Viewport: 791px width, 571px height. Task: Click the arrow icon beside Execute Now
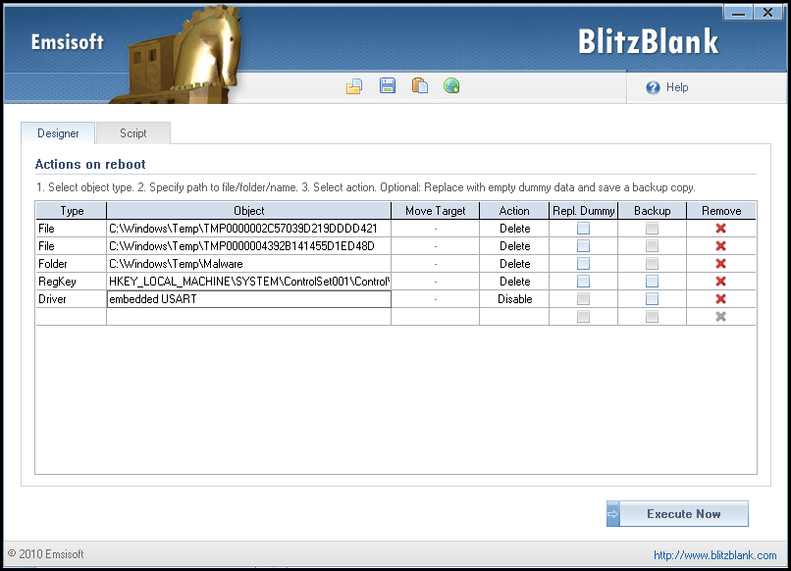[x=613, y=514]
